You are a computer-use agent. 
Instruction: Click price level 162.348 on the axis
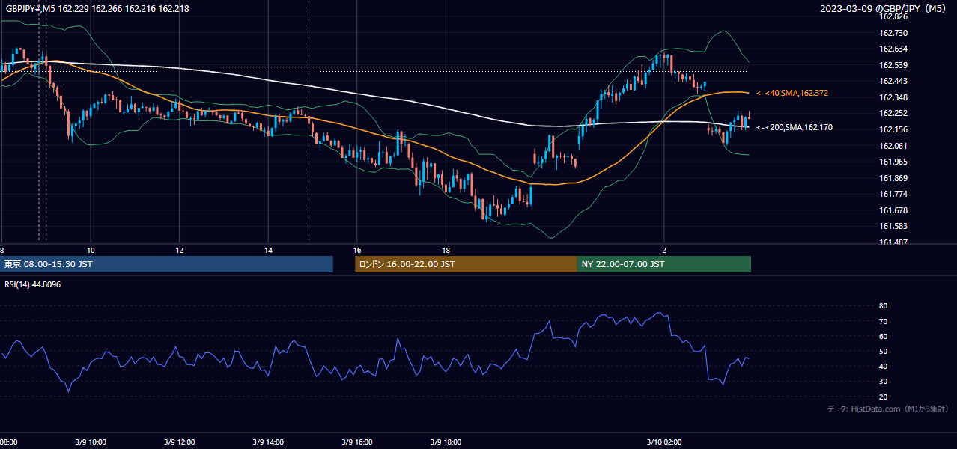pyautogui.click(x=893, y=98)
